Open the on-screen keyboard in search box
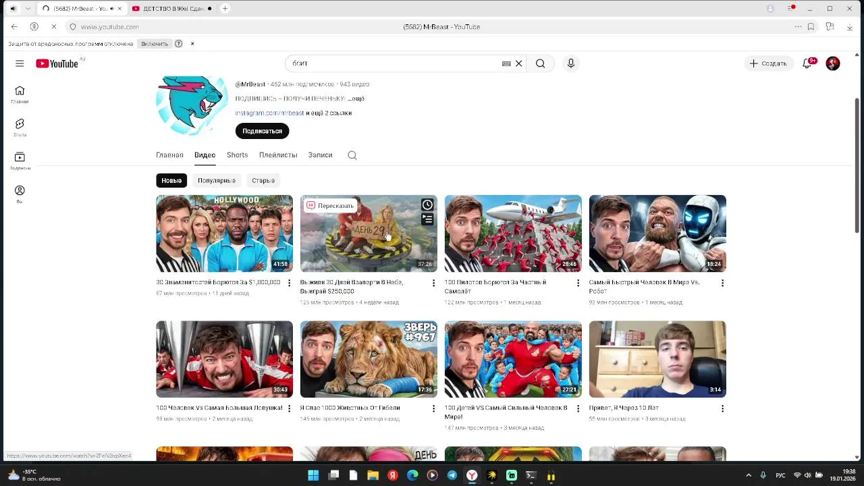This screenshot has width=864, height=486. [506, 63]
